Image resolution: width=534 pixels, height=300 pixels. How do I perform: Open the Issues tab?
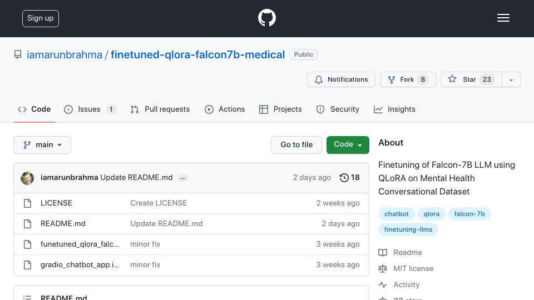point(90,109)
